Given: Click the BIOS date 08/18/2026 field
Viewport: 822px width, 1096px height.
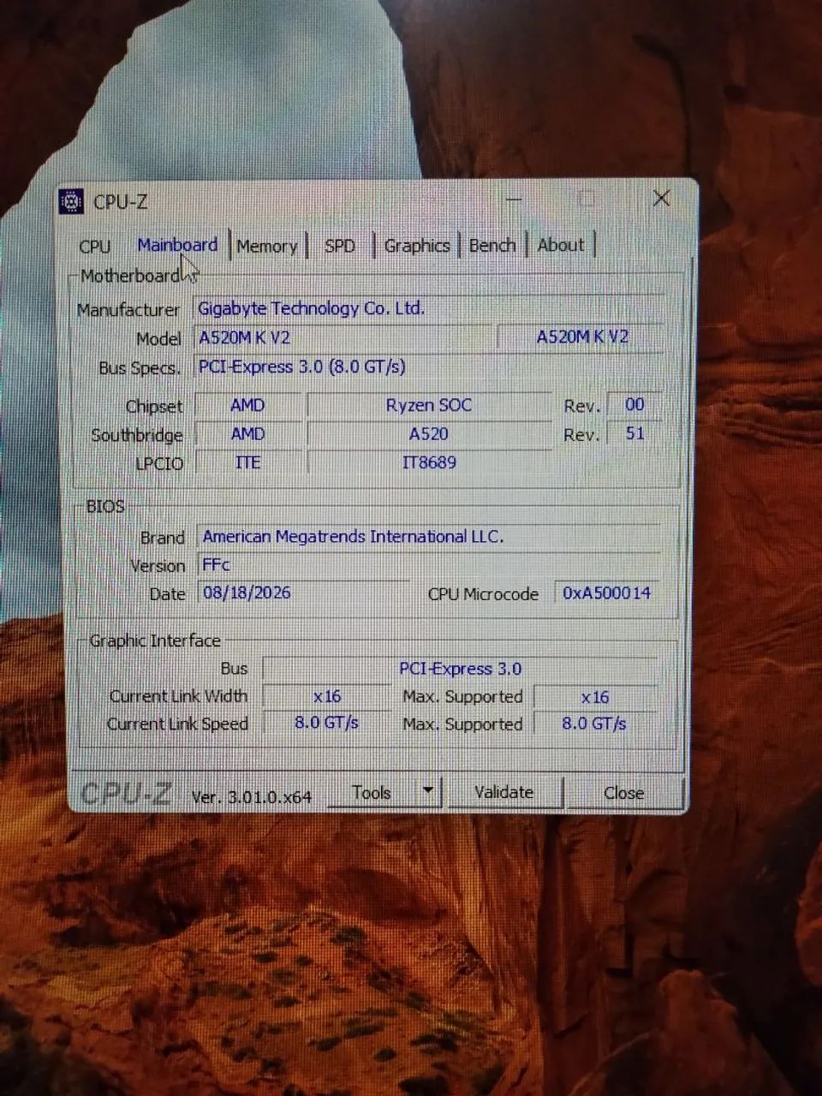Looking at the screenshot, I should coord(304,593).
